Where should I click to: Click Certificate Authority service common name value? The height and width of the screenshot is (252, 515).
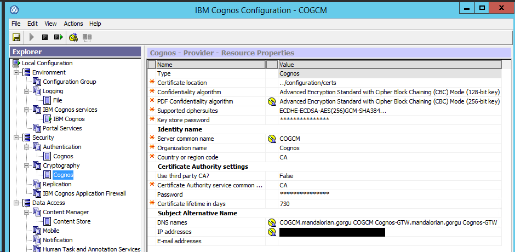[x=390, y=185]
